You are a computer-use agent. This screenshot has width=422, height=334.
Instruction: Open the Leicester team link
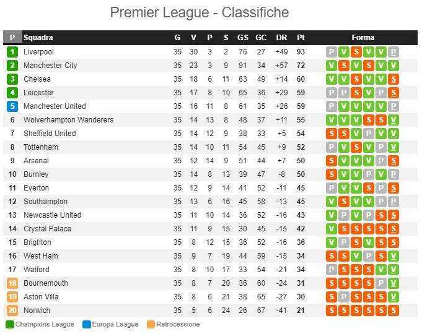38,93
